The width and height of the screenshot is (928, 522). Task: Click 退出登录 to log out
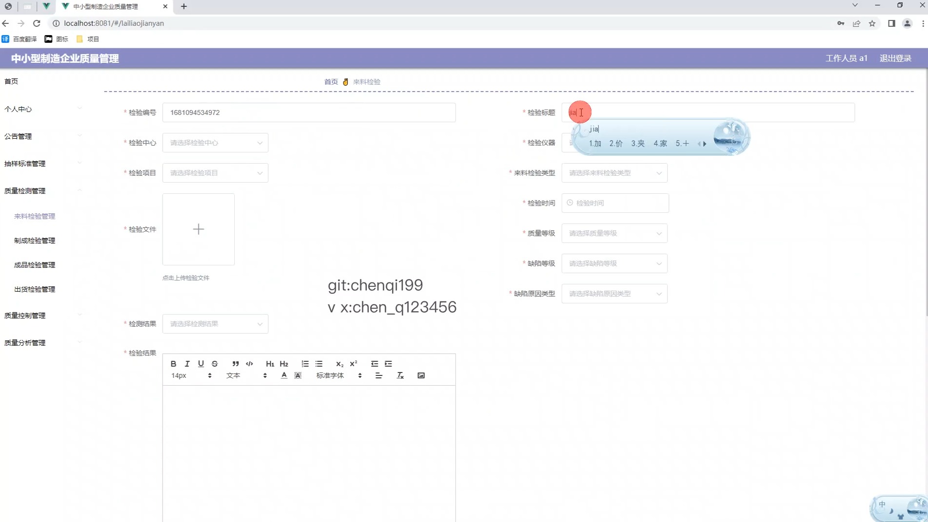[x=895, y=58]
